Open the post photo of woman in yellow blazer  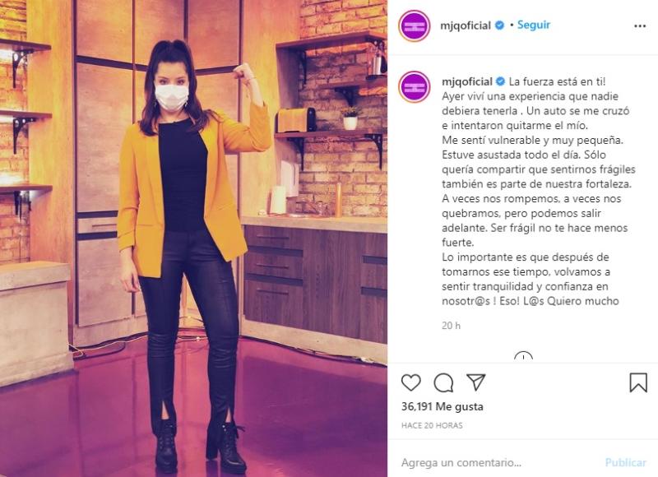(x=193, y=238)
